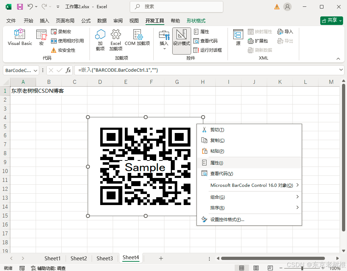Open the Page Layout (页面布局) tab
347x271 pixels.
point(65,21)
